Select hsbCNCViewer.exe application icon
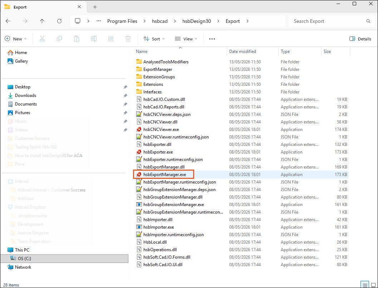Image resolution: width=378 pixels, height=288 pixels. point(139,130)
